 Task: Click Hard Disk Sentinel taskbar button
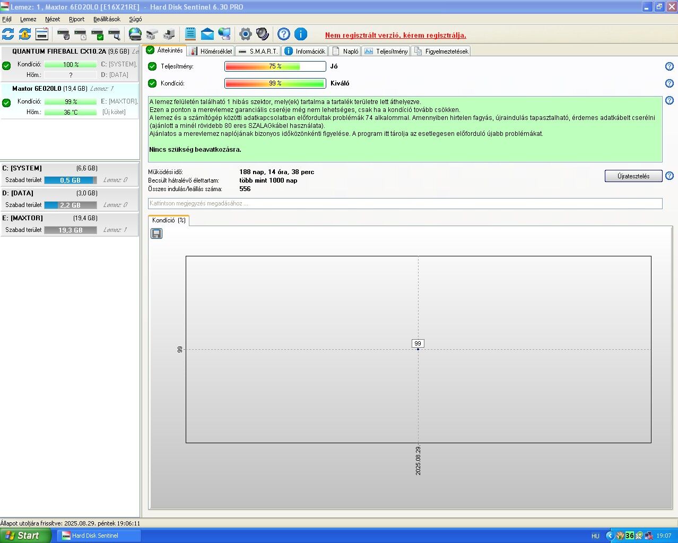click(x=99, y=536)
